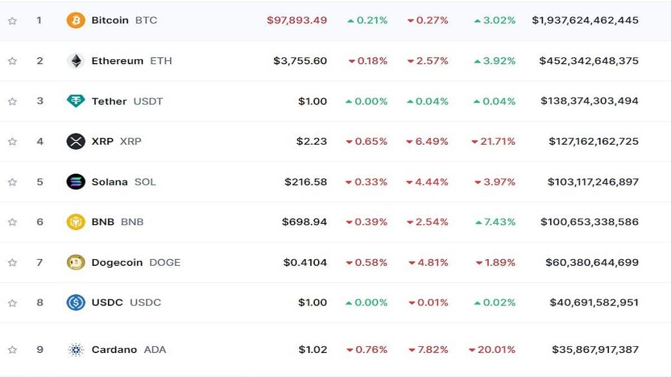Click the Cardano logo icon

(75, 350)
